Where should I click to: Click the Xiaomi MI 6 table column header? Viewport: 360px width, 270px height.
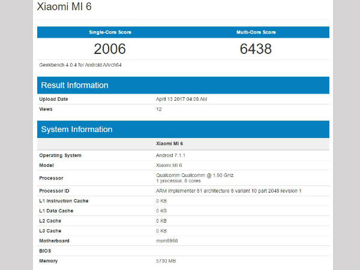coord(169,143)
